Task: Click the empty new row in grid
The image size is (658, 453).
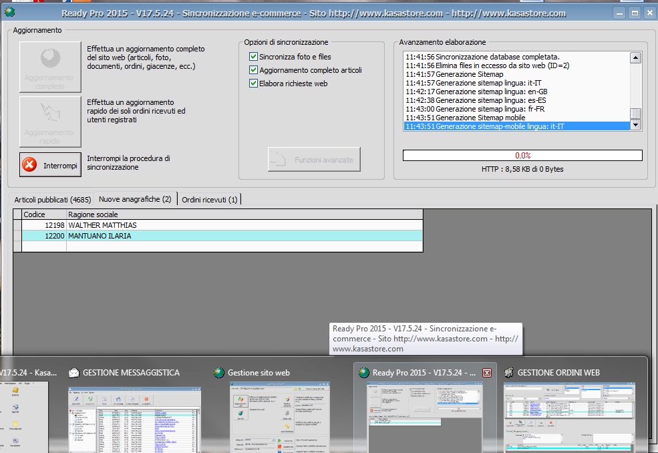Action: 218,247
